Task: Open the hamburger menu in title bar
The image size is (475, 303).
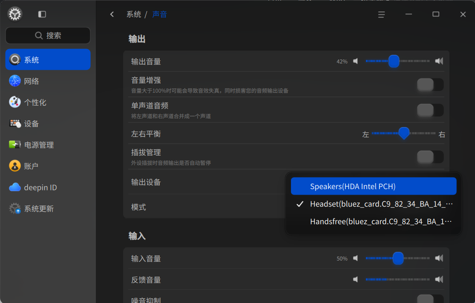Action: (x=381, y=14)
